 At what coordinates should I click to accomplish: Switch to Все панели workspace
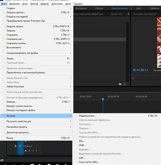81,8
